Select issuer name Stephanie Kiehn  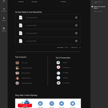pyautogui.click(x=26, y=78)
